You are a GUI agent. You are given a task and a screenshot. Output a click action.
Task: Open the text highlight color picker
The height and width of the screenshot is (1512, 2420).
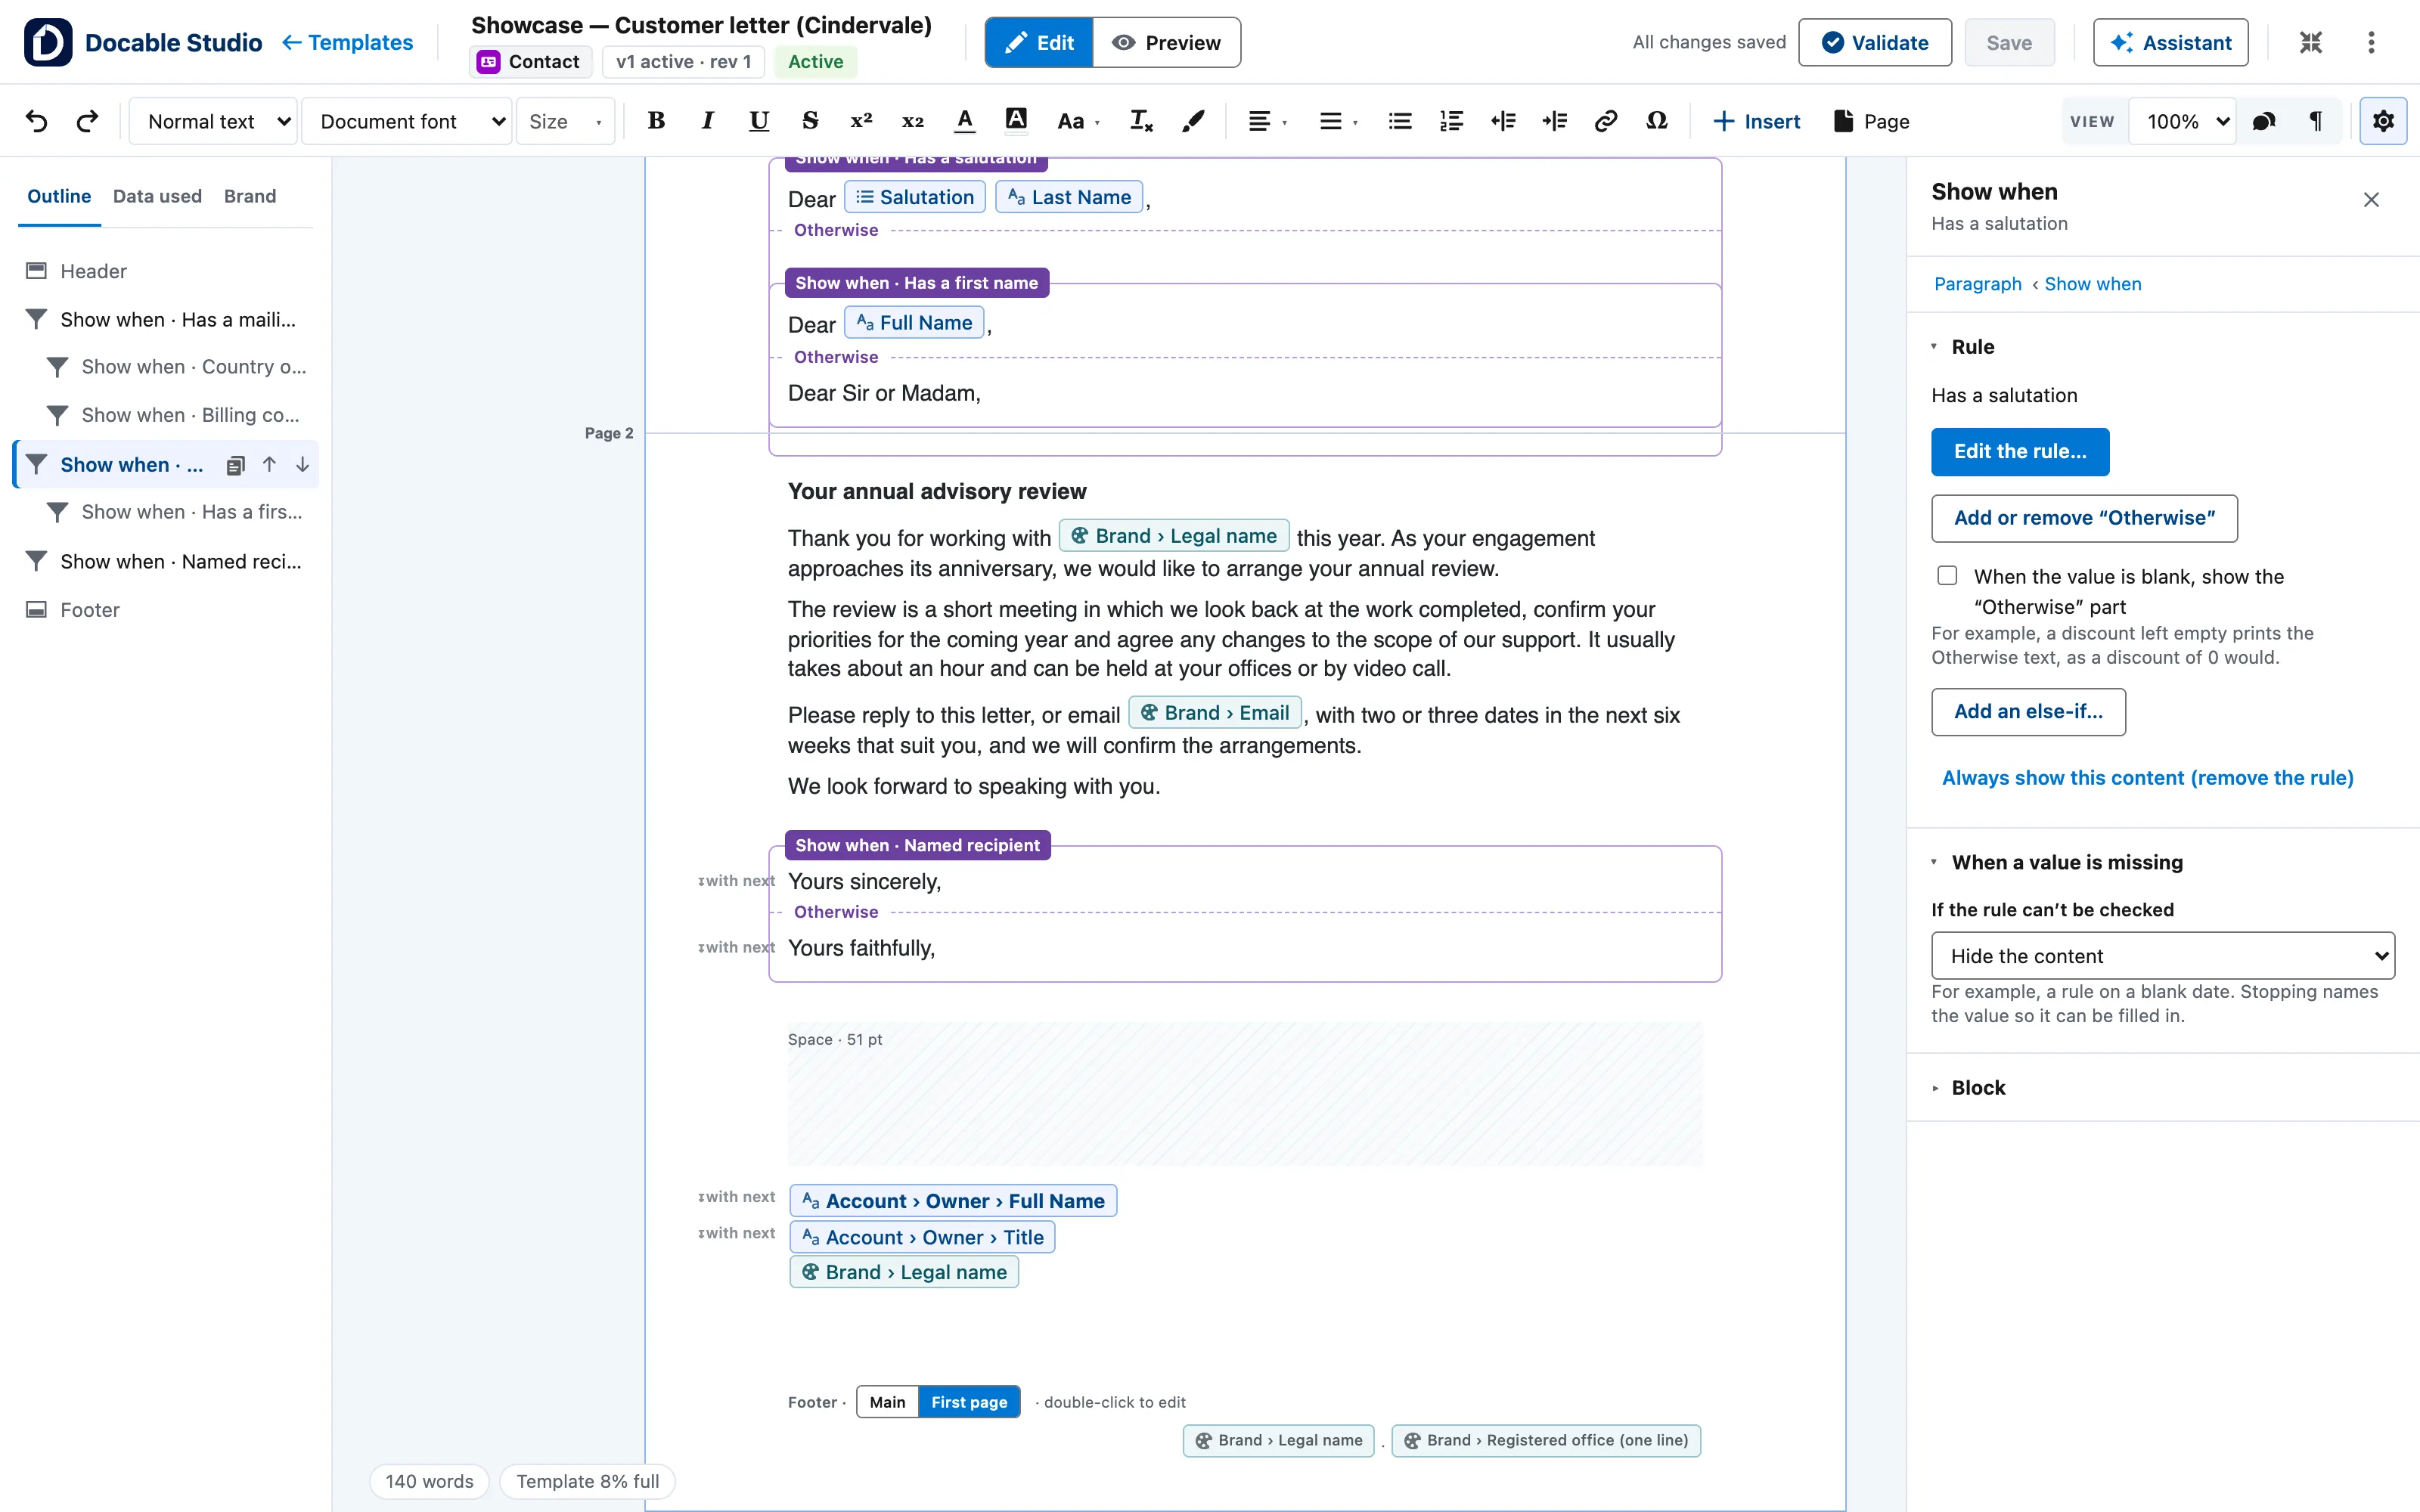coord(1016,121)
